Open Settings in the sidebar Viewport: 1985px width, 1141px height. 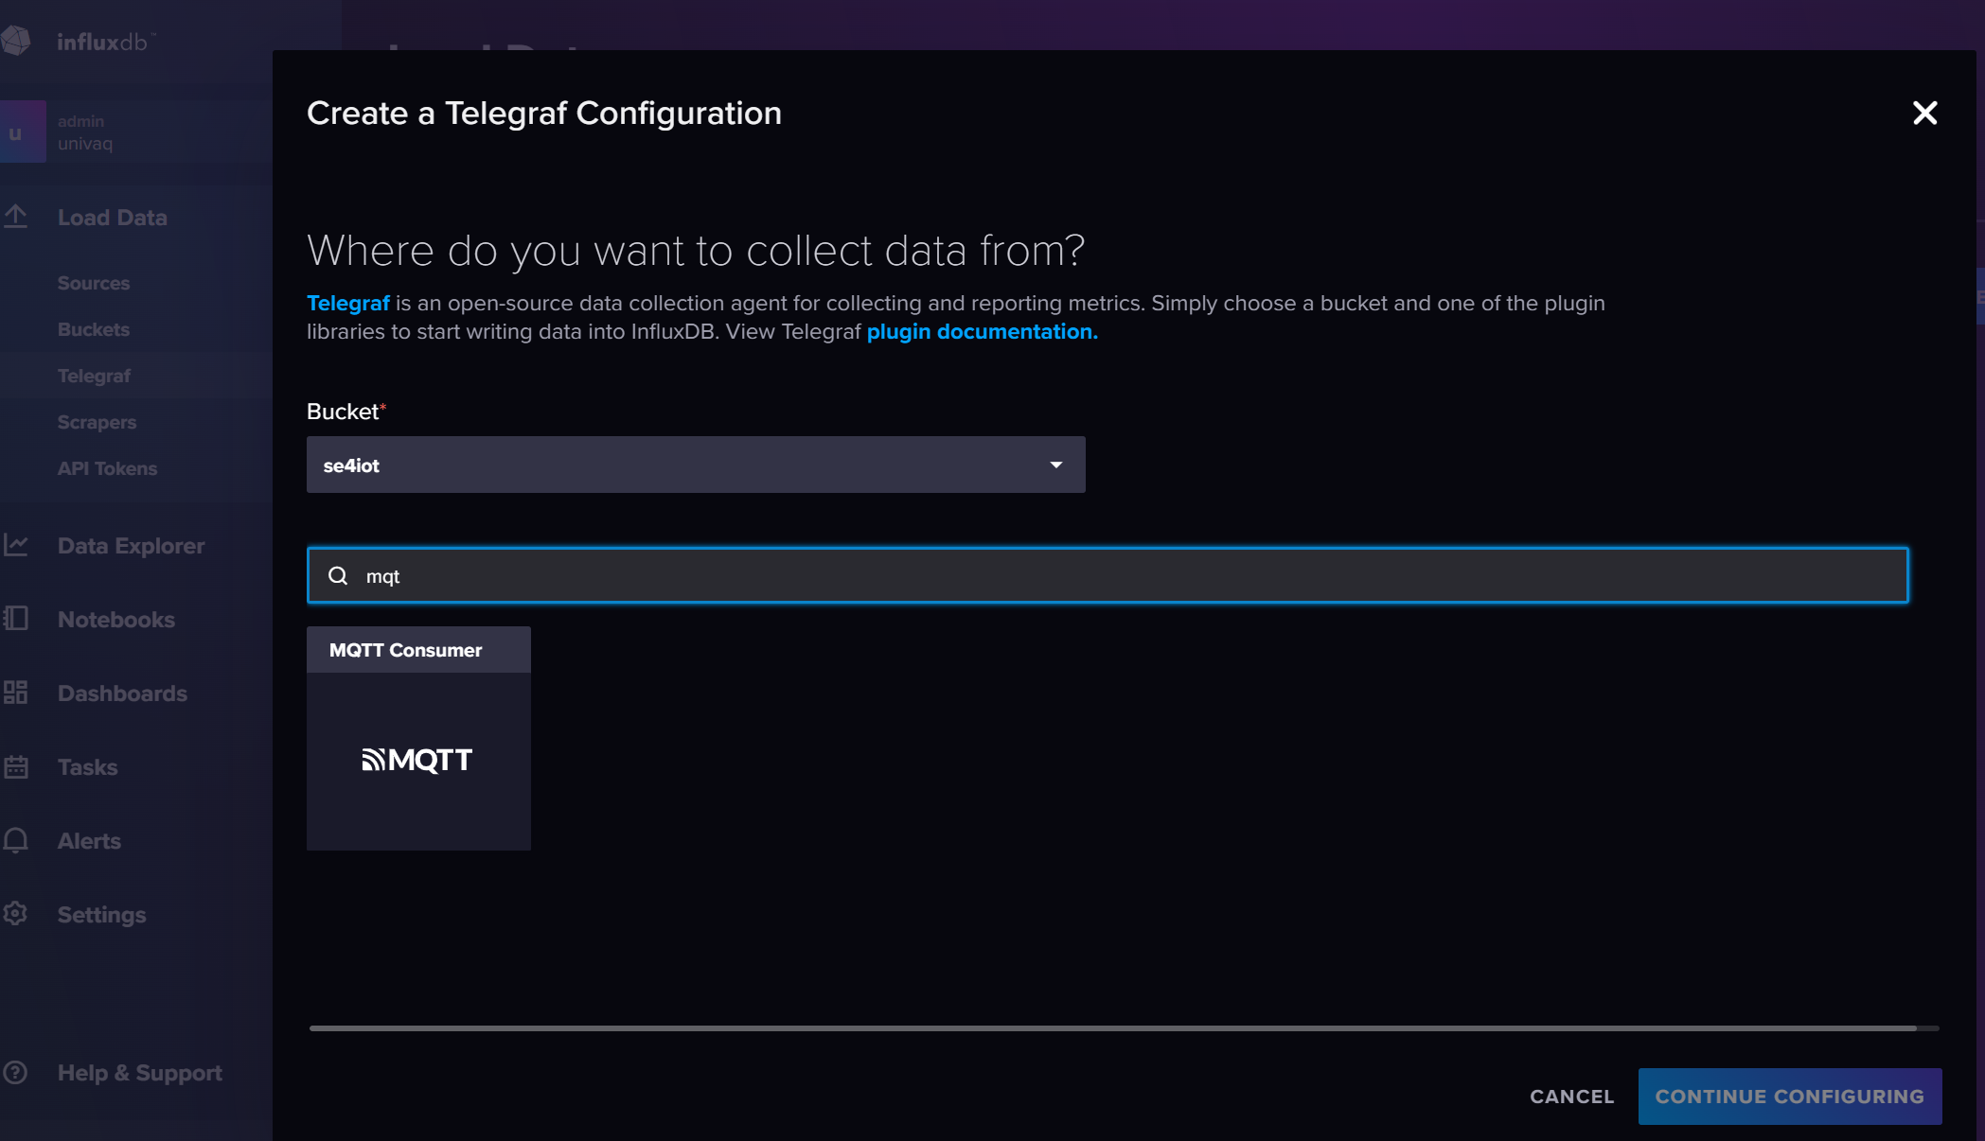click(101, 915)
